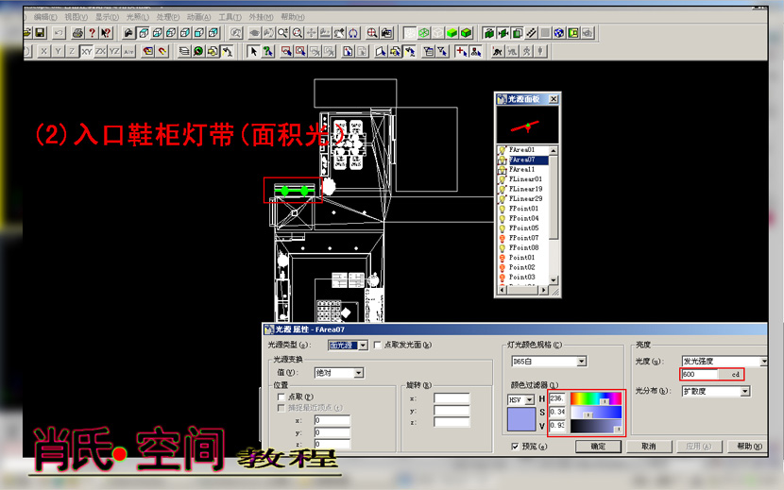Open the 处理(P) menu
This screenshot has height=490, width=784.
[168, 17]
